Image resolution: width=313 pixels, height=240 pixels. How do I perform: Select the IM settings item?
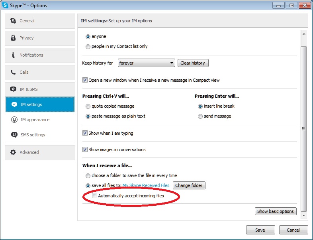click(40, 104)
